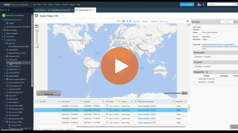Click the location pin icon in Name column
The height and width of the screenshot is (133, 238).
pos(107,101)
